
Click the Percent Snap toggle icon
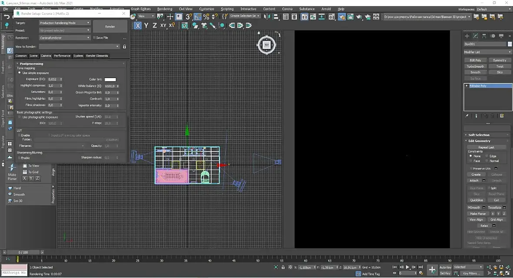(x=206, y=16)
